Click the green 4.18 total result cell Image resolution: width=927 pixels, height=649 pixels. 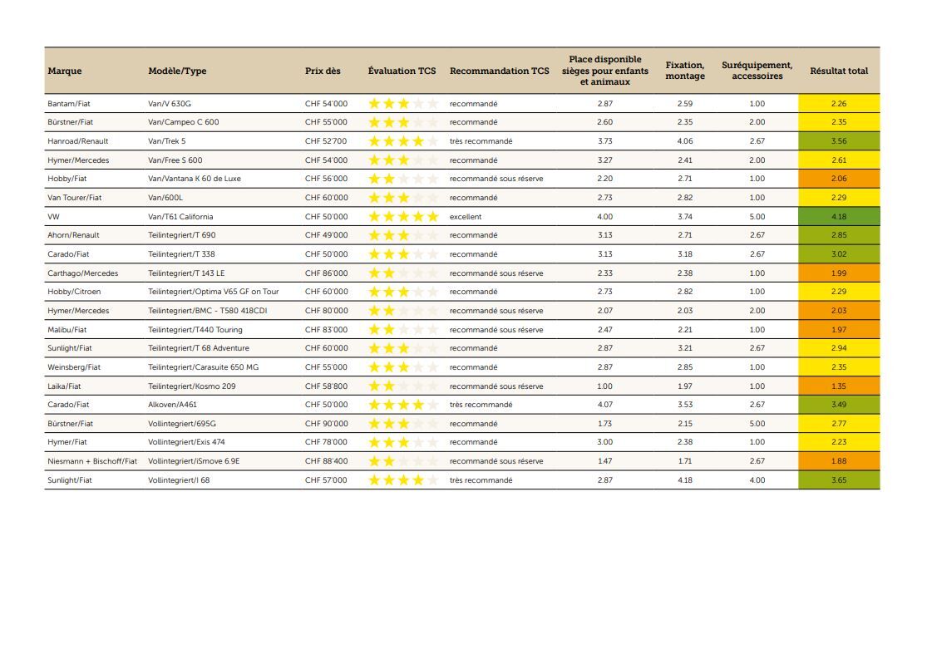click(x=839, y=217)
